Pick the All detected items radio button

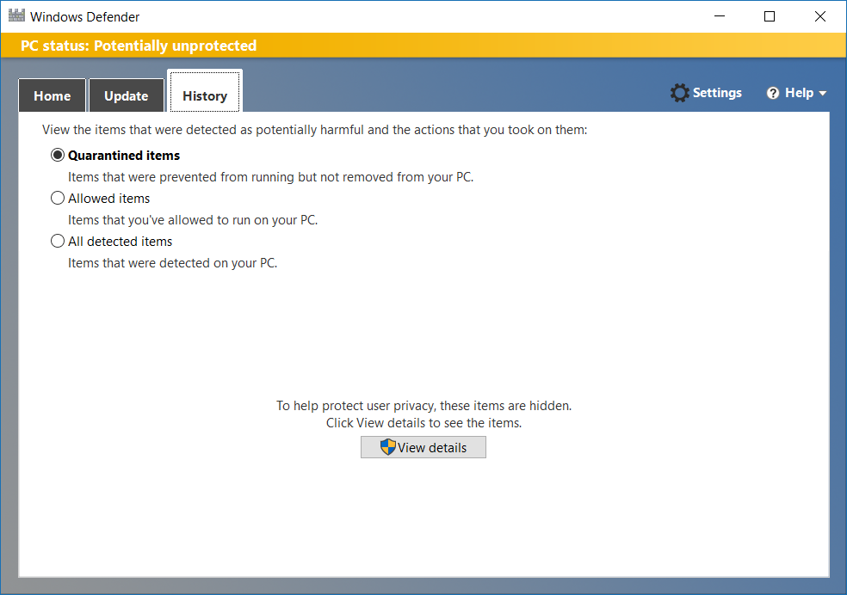58,241
